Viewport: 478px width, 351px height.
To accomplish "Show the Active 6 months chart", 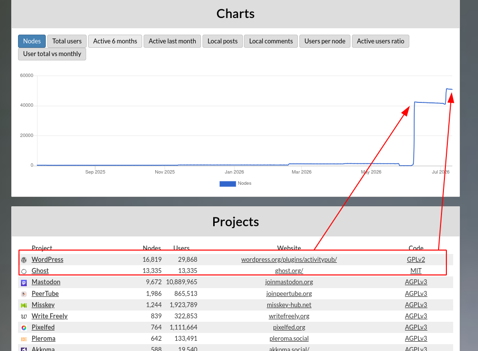I will [115, 41].
